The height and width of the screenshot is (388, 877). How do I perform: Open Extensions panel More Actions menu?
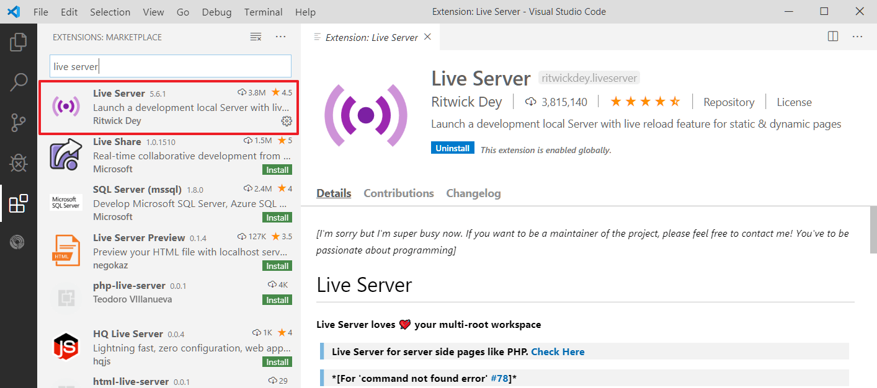tap(281, 37)
